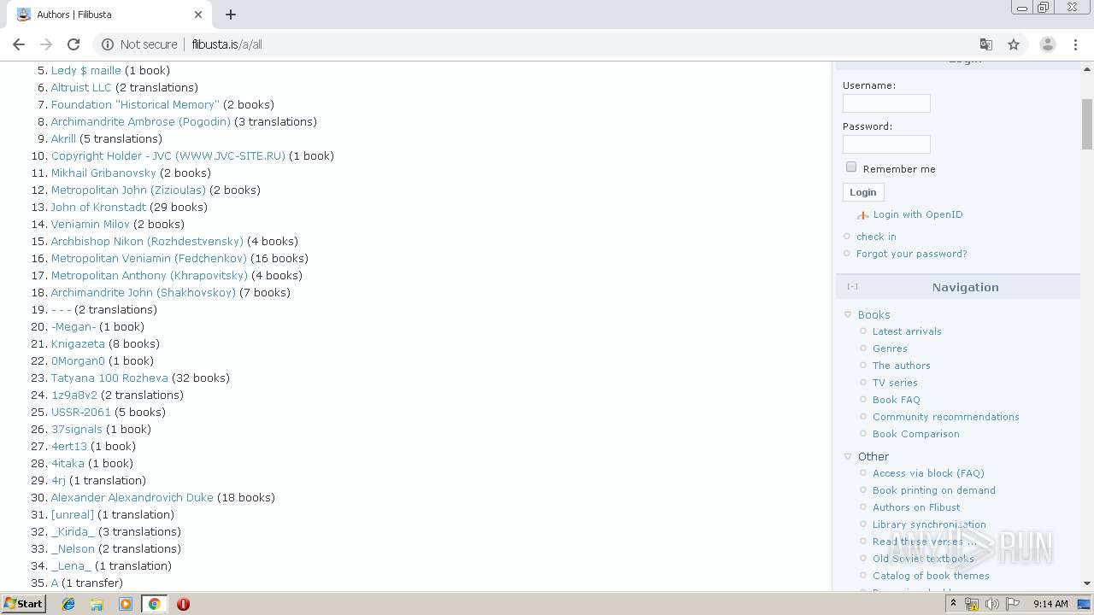
Task: Open author 37signals
Action: tap(76, 429)
